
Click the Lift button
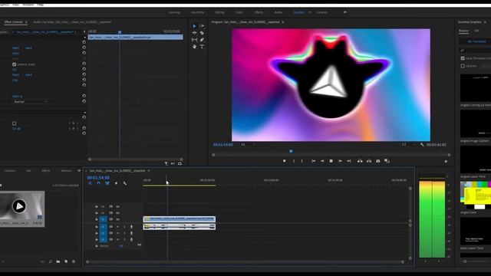coord(360,161)
